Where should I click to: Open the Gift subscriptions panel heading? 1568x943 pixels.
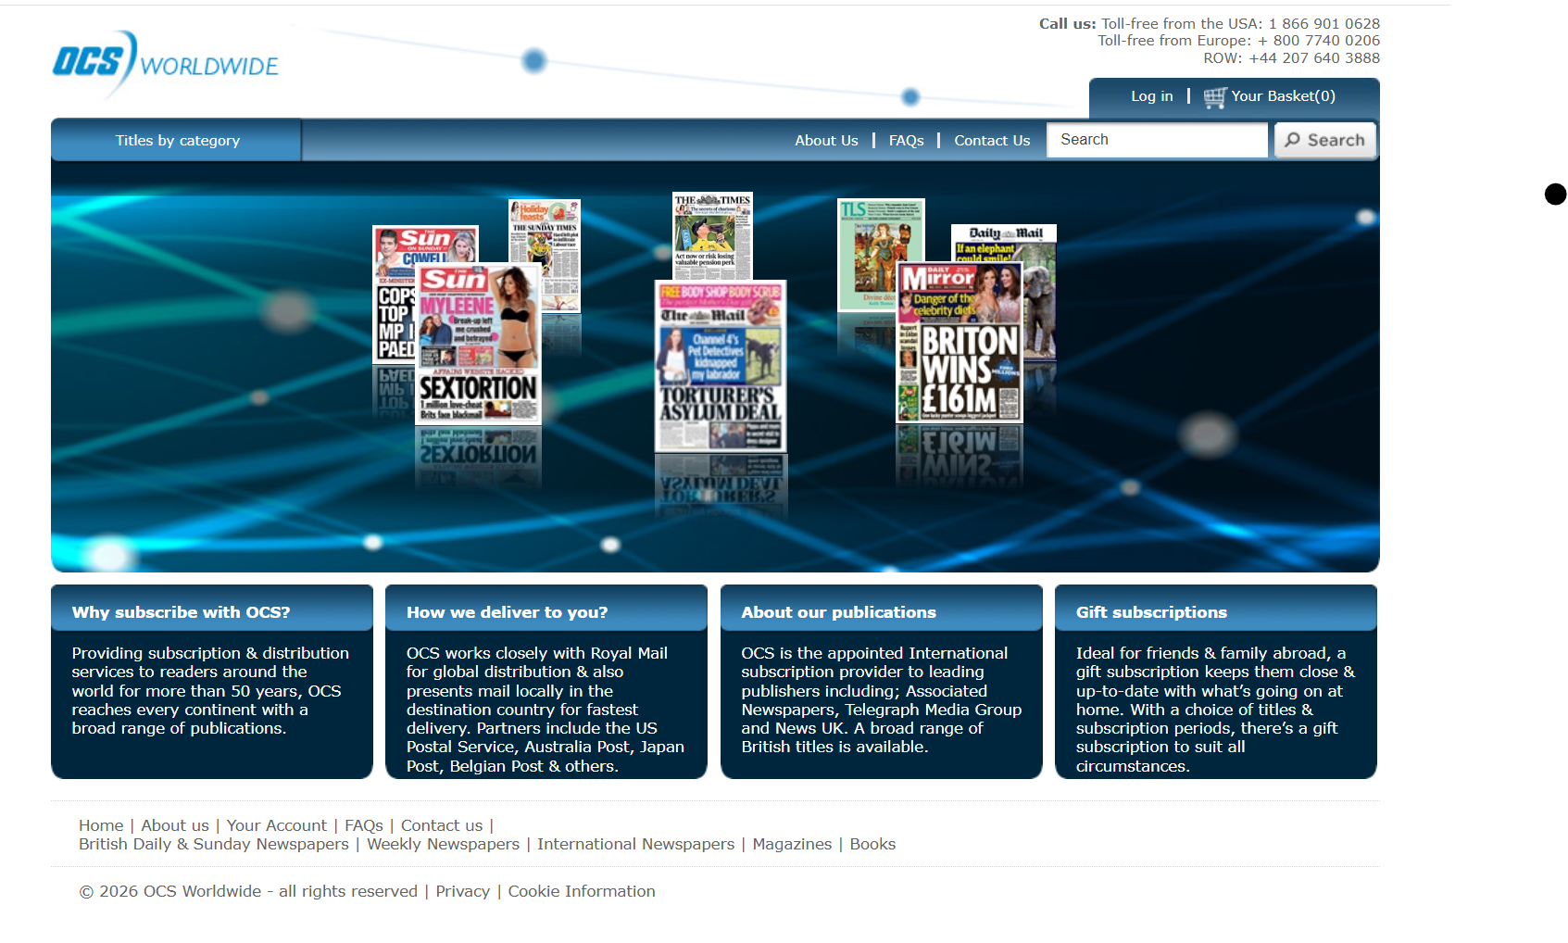coord(1150,612)
